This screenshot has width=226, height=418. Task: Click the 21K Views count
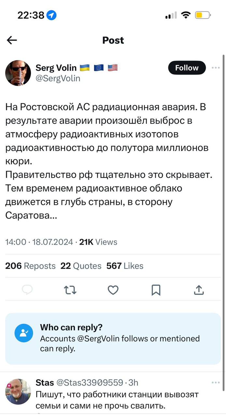tap(98, 242)
